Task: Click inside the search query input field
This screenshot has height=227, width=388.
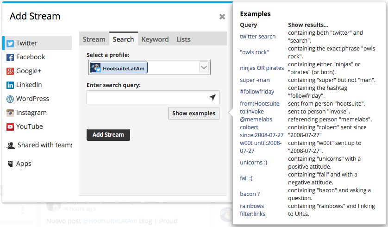Action: [x=153, y=97]
